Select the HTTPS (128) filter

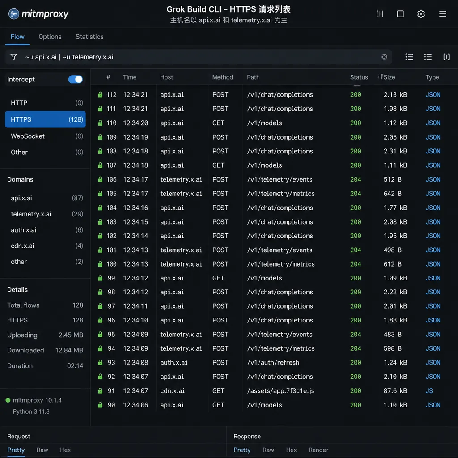(45, 119)
